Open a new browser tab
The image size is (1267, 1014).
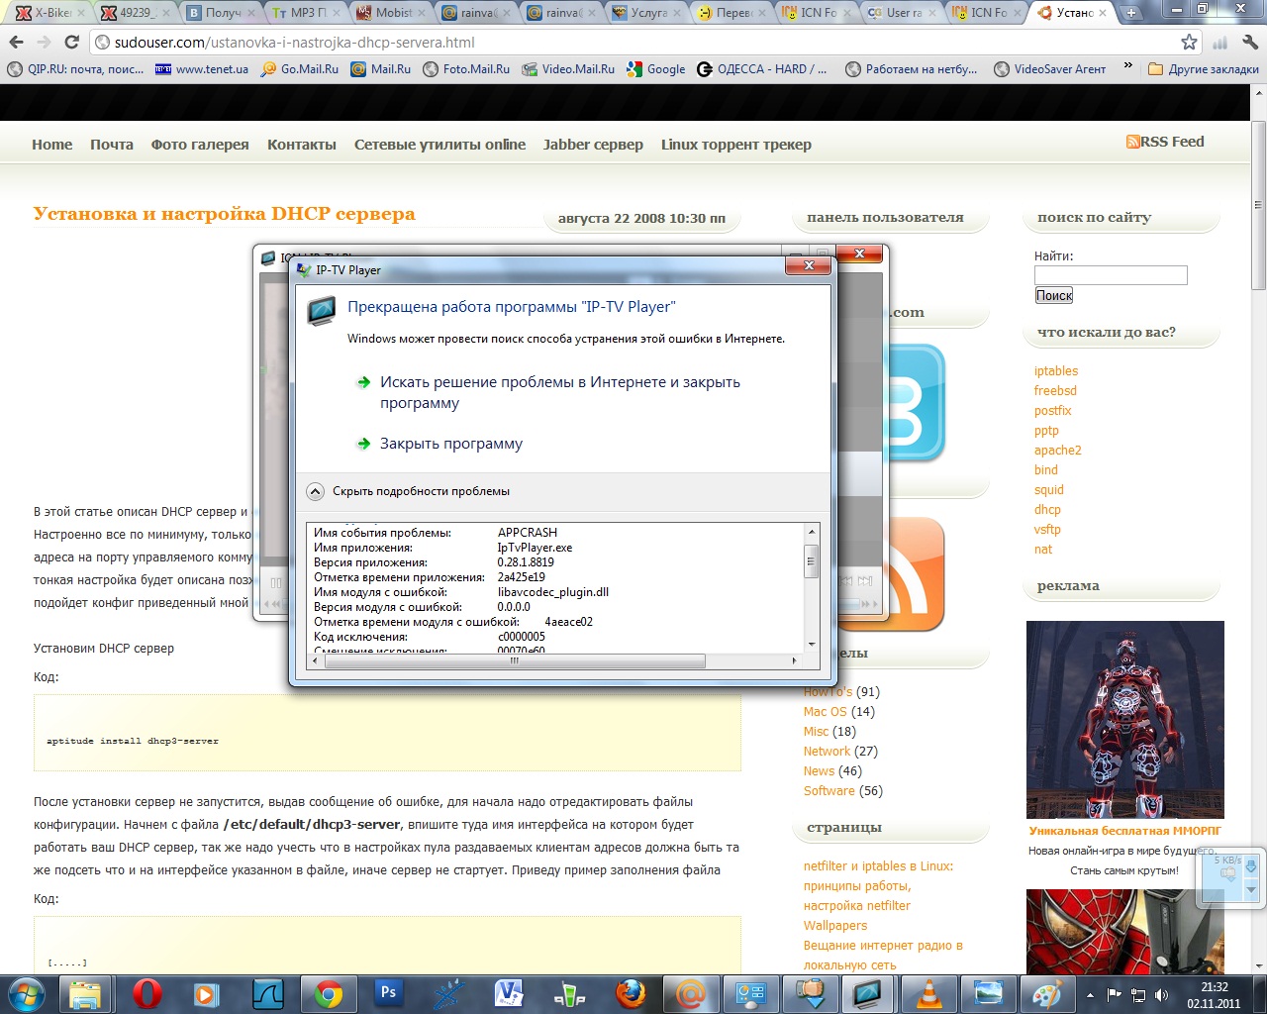point(1132,13)
